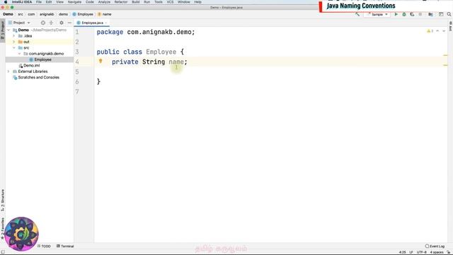Click the 'name' variable in line 4
This screenshot has height=255, width=453.
(x=176, y=62)
